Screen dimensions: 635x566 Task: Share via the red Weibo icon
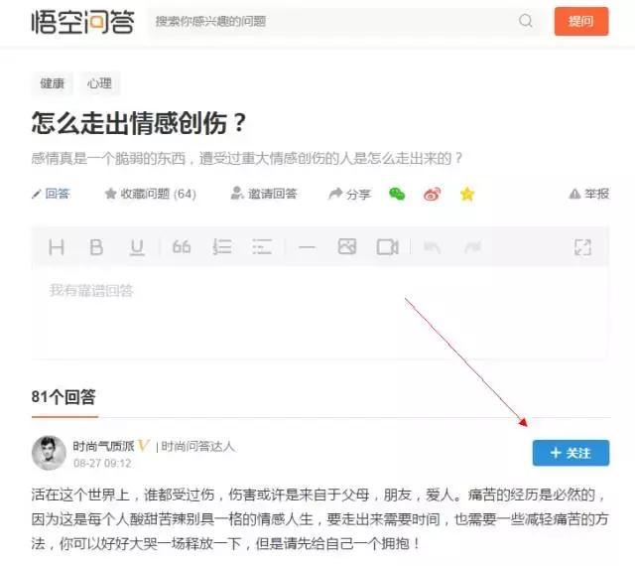click(x=433, y=194)
